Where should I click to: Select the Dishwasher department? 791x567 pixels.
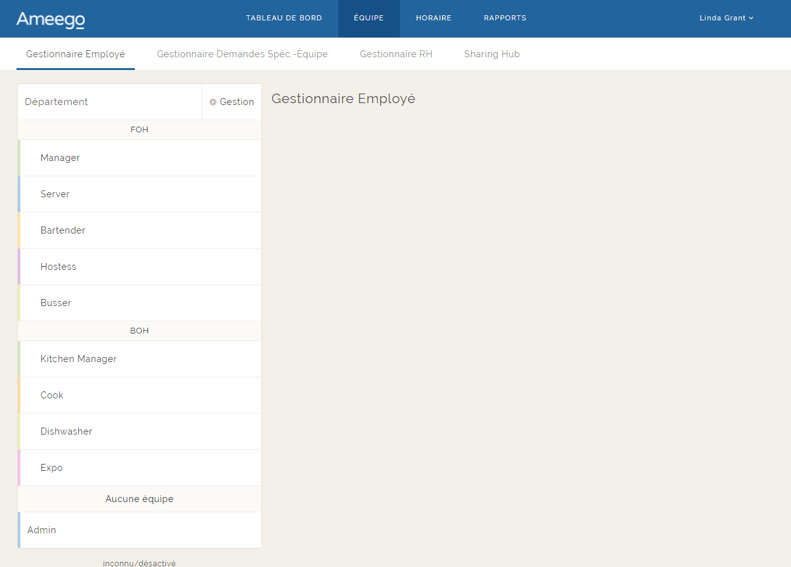[x=67, y=431]
